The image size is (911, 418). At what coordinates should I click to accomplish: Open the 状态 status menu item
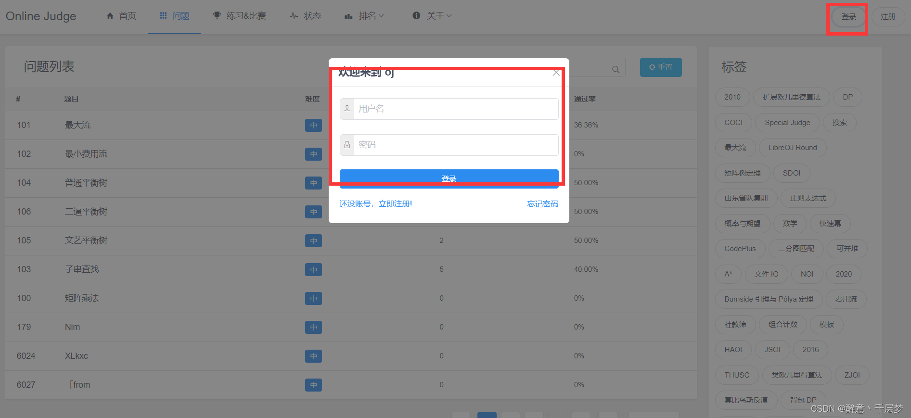pos(306,16)
